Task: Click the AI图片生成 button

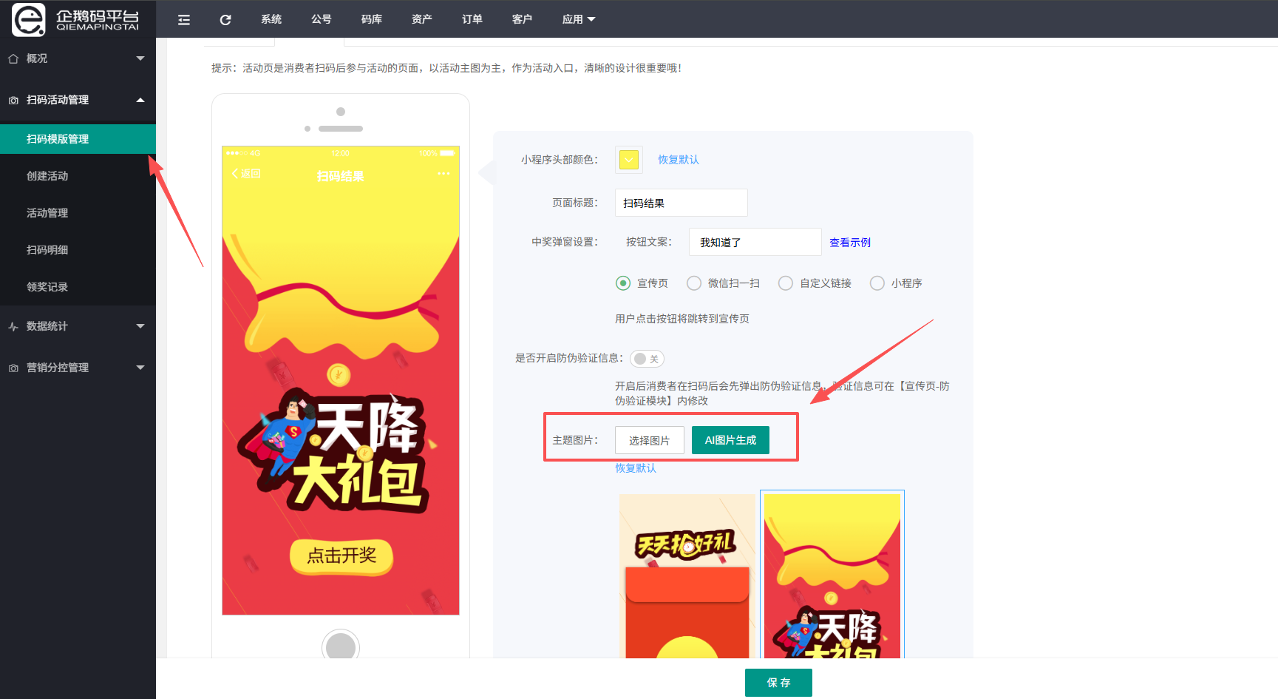Action: [x=730, y=440]
